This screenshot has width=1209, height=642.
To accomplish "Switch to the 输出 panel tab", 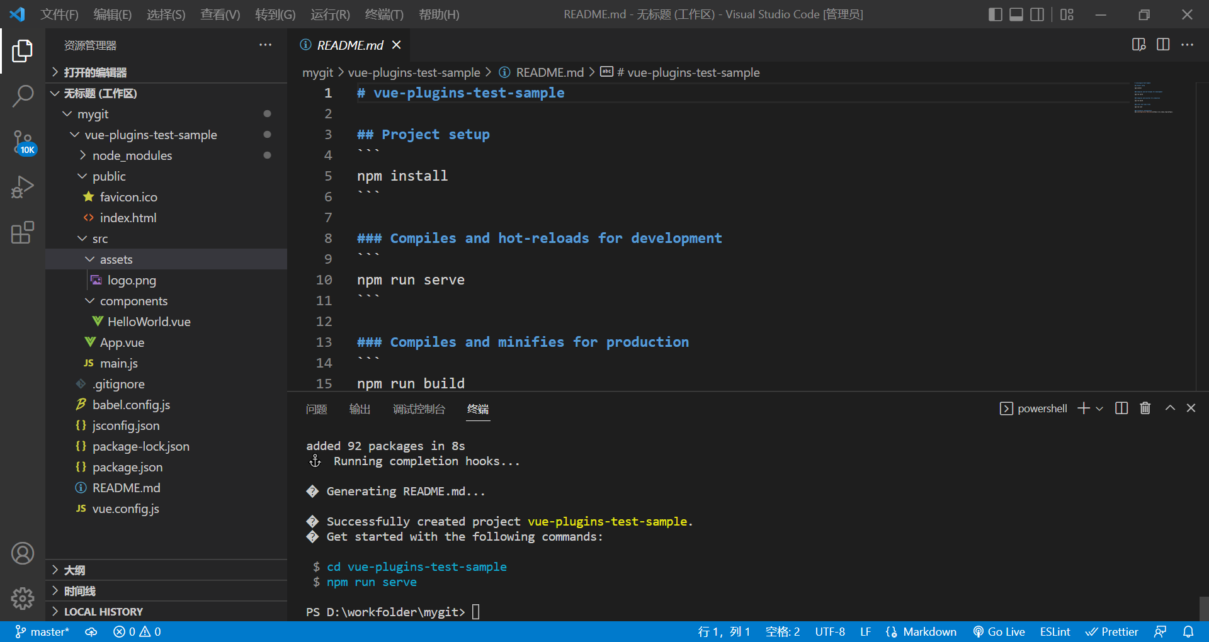I will pyautogui.click(x=360, y=408).
